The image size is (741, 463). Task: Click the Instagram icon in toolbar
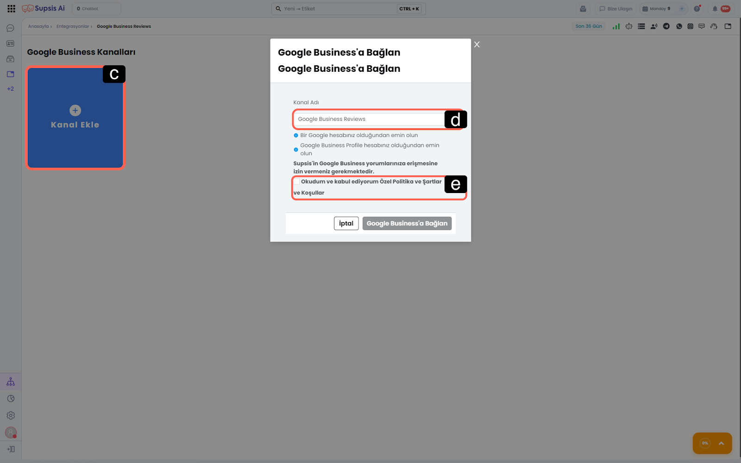pyautogui.click(x=690, y=26)
